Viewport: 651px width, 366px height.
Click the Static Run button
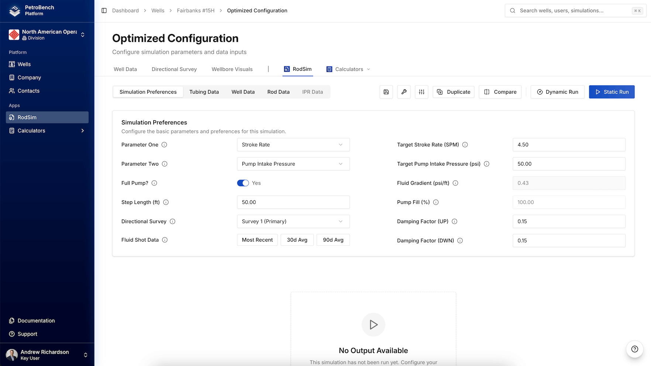pyautogui.click(x=612, y=92)
